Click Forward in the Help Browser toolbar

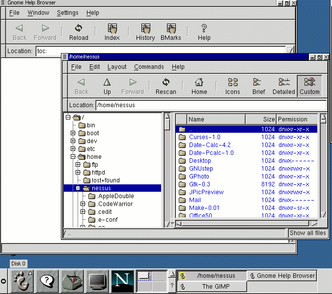click(x=45, y=32)
